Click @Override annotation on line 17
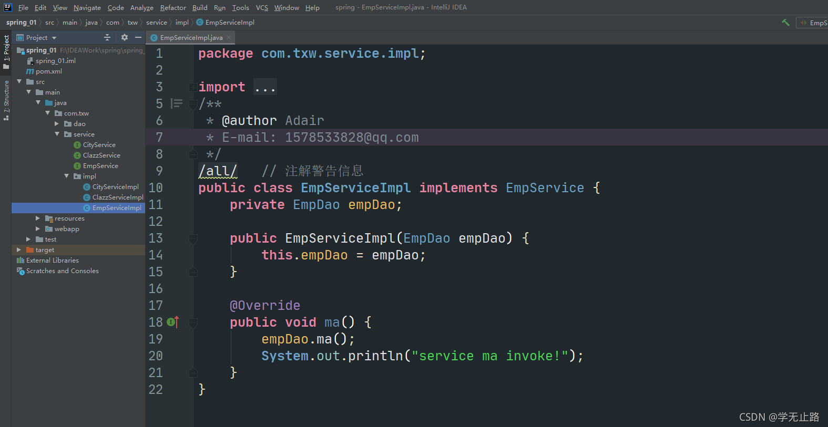The image size is (828, 427). (x=265, y=306)
